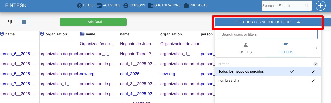Edit the 'nombres cha' filter with its pencil
Image resolution: width=331 pixels, height=103 pixels.
[313, 80]
